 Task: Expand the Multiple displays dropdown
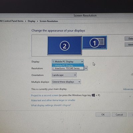pos(66,82)
